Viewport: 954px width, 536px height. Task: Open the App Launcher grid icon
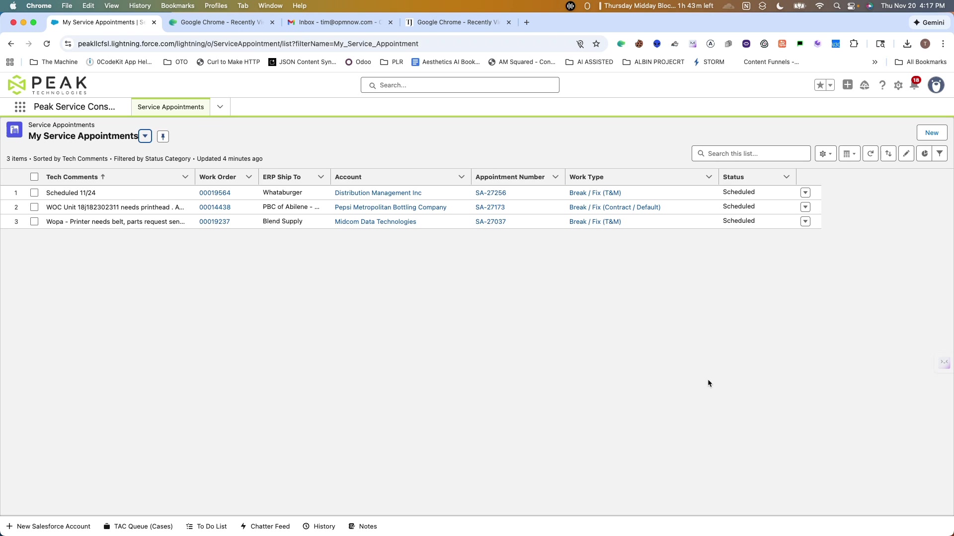pos(20,107)
